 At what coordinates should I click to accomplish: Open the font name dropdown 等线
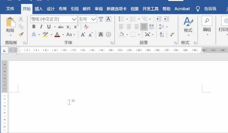tap(54, 19)
